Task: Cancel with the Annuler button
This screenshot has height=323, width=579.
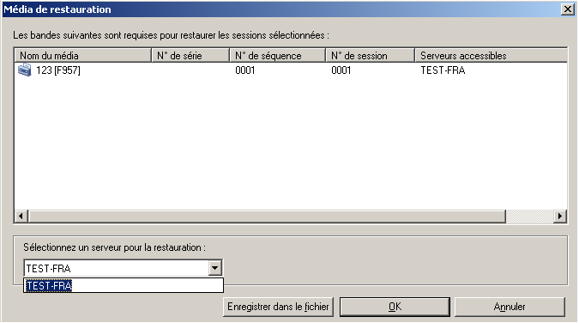Action: (x=510, y=307)
